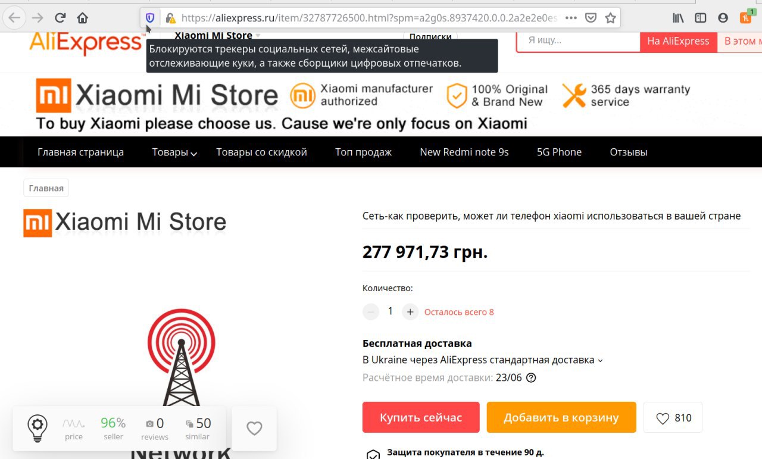
Task: Reload the page with the refresh icon
Action: 60,18
